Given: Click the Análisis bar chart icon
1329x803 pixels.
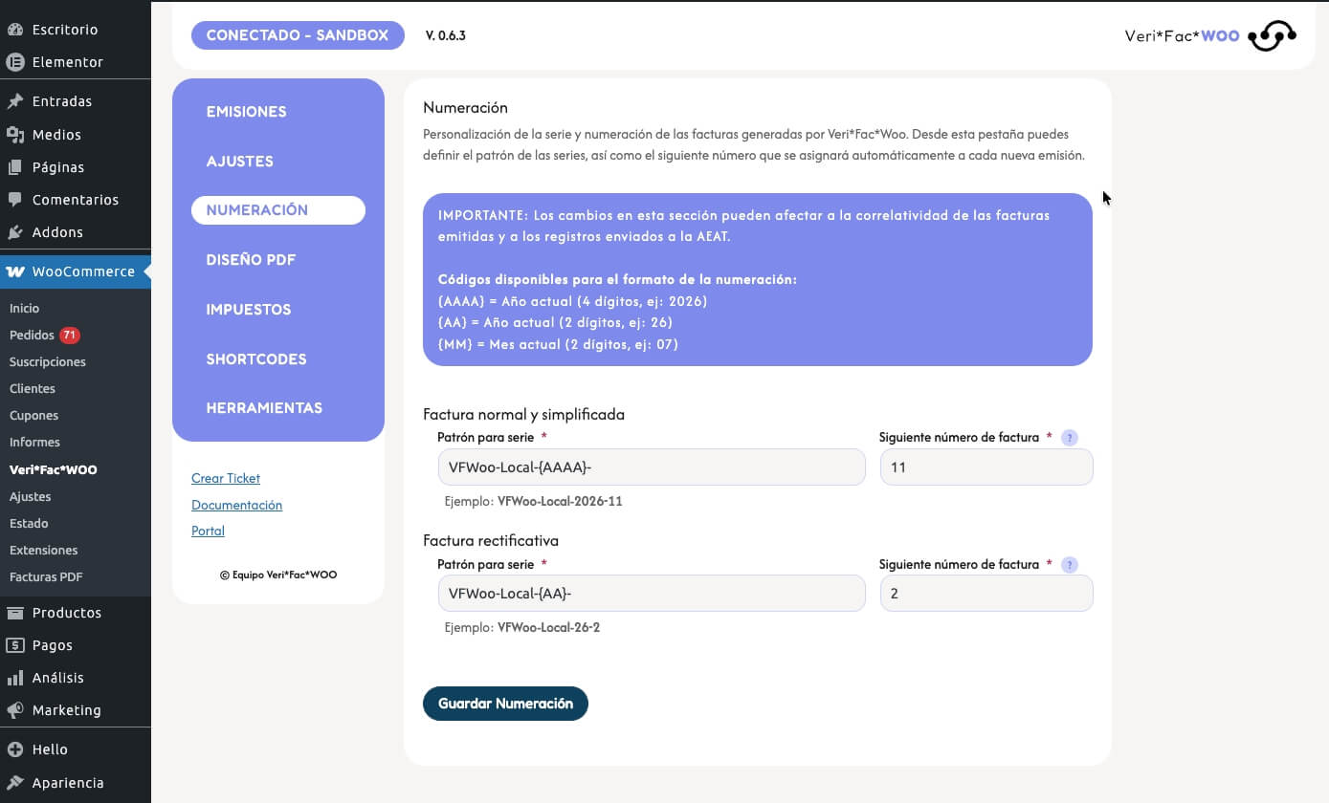Looking at the screenshot, I should 15,678.
